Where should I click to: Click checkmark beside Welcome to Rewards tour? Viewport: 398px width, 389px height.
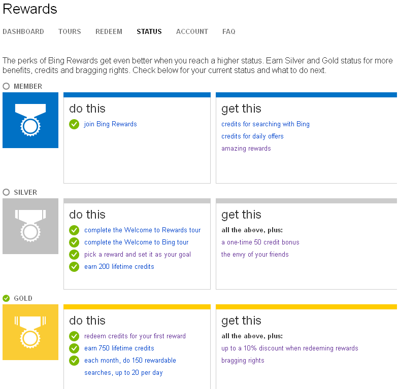click(74, 230)
